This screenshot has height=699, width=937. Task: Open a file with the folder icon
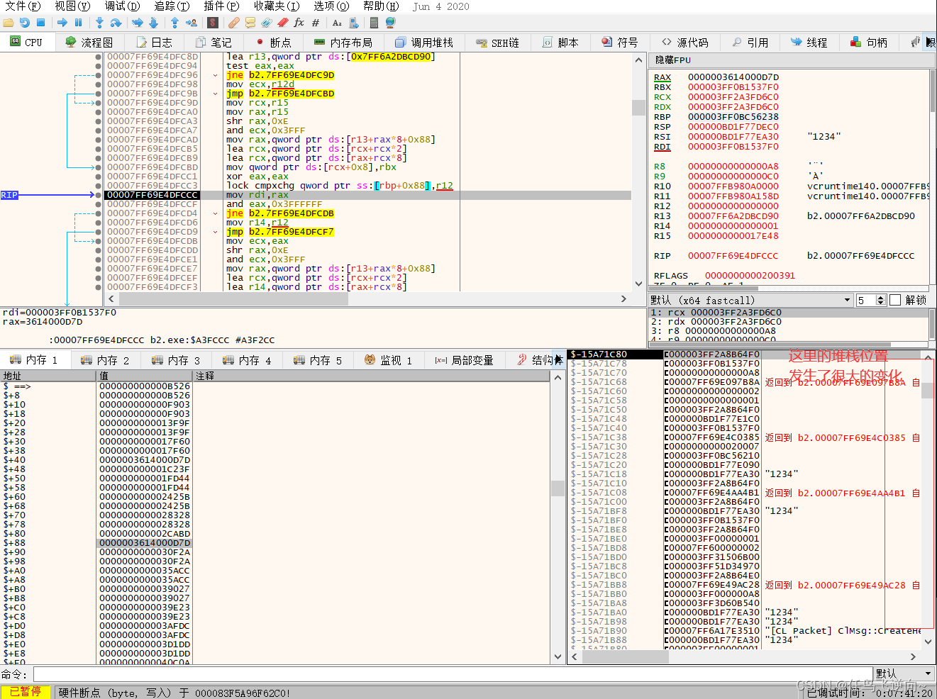click(x=9, y=23)
